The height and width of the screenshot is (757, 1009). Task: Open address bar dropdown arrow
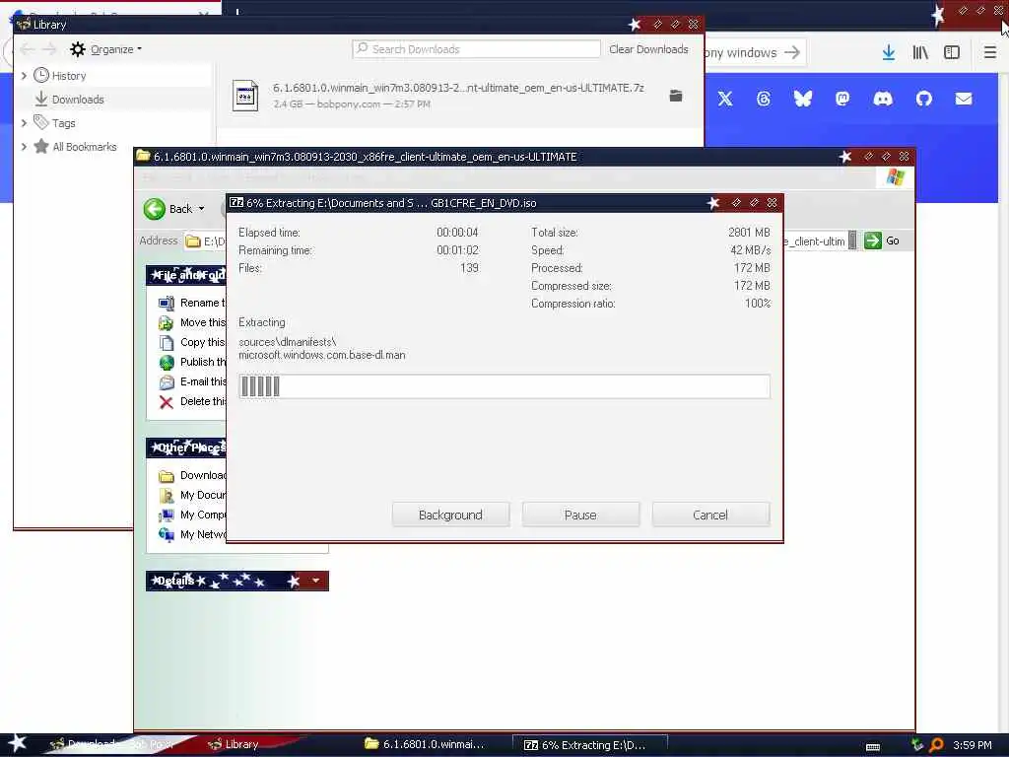coord(852,241)
